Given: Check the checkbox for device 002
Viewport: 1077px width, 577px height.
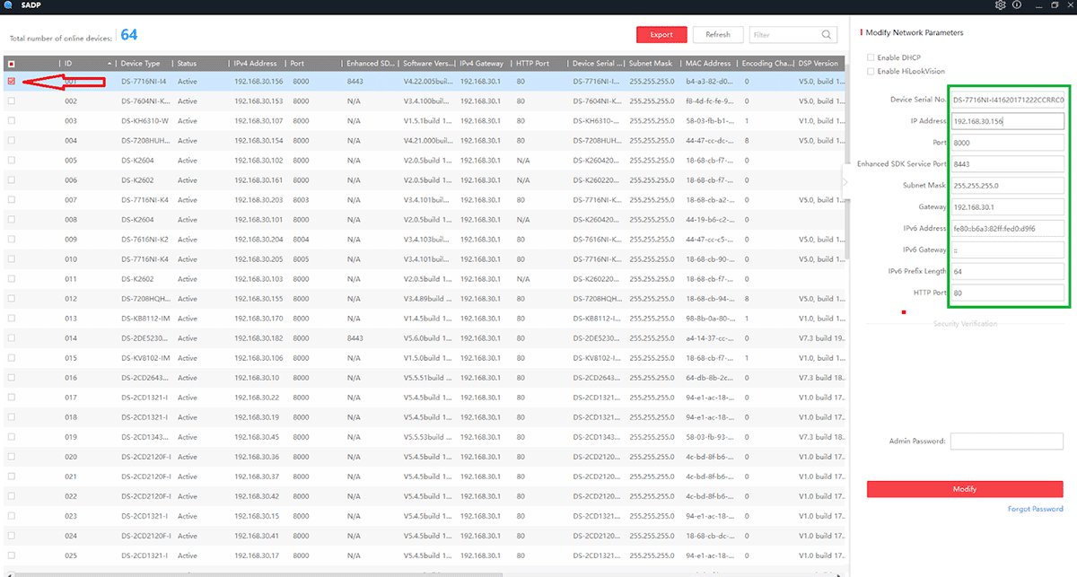Looking at the screenshot, I should coord(11,101).
